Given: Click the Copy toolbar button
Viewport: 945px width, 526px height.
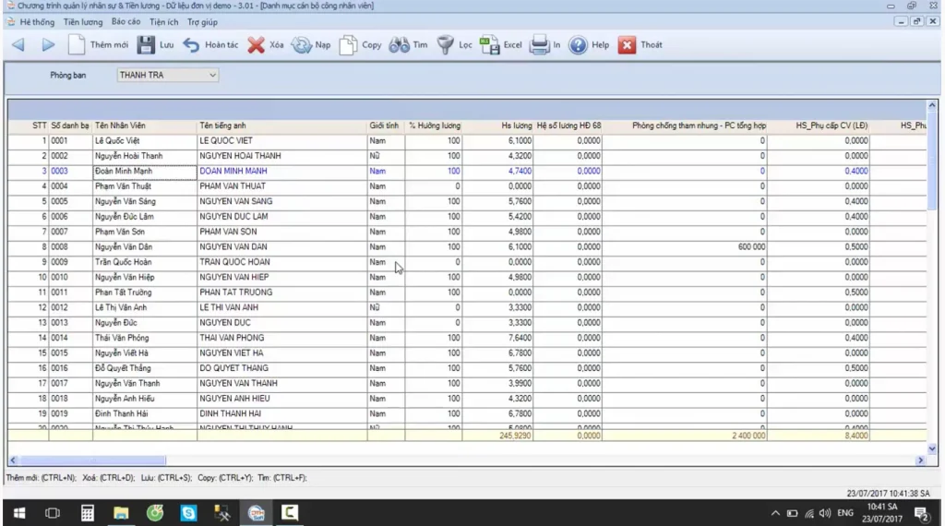Looking at the screenshot, I should (x=361, y=45).
